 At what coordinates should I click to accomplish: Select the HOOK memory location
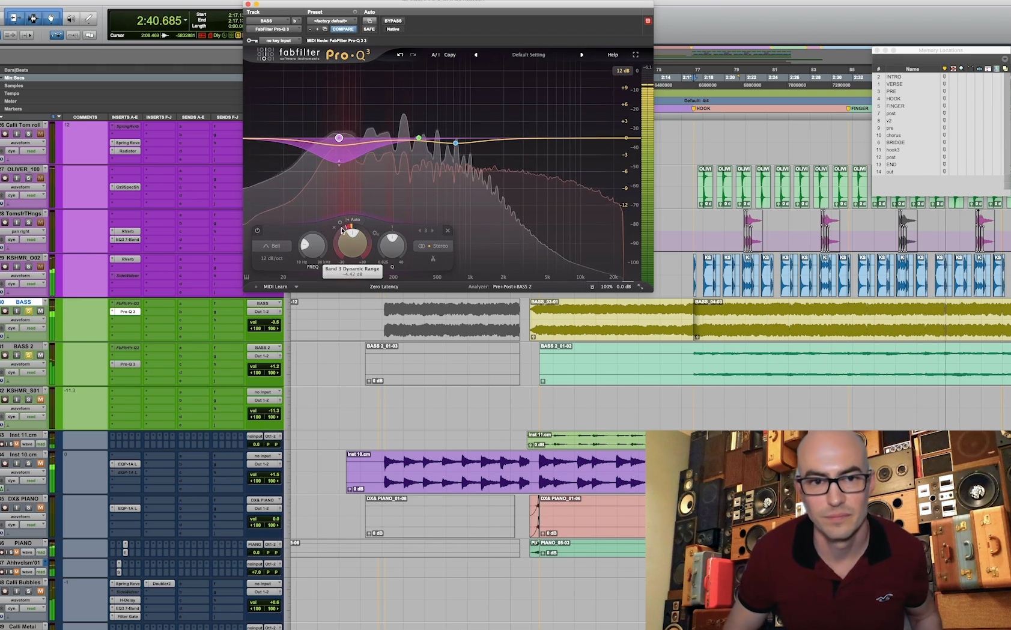(893, 98)
